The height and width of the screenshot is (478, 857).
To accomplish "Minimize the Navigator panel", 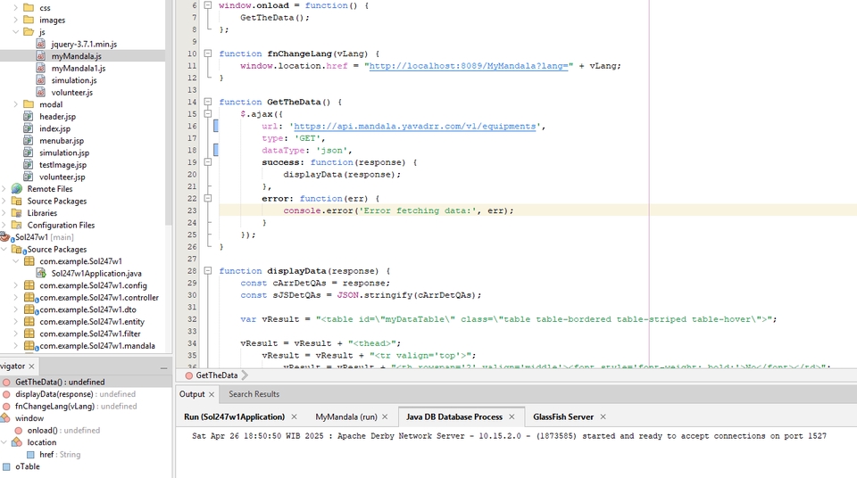I will coord(163,368).
